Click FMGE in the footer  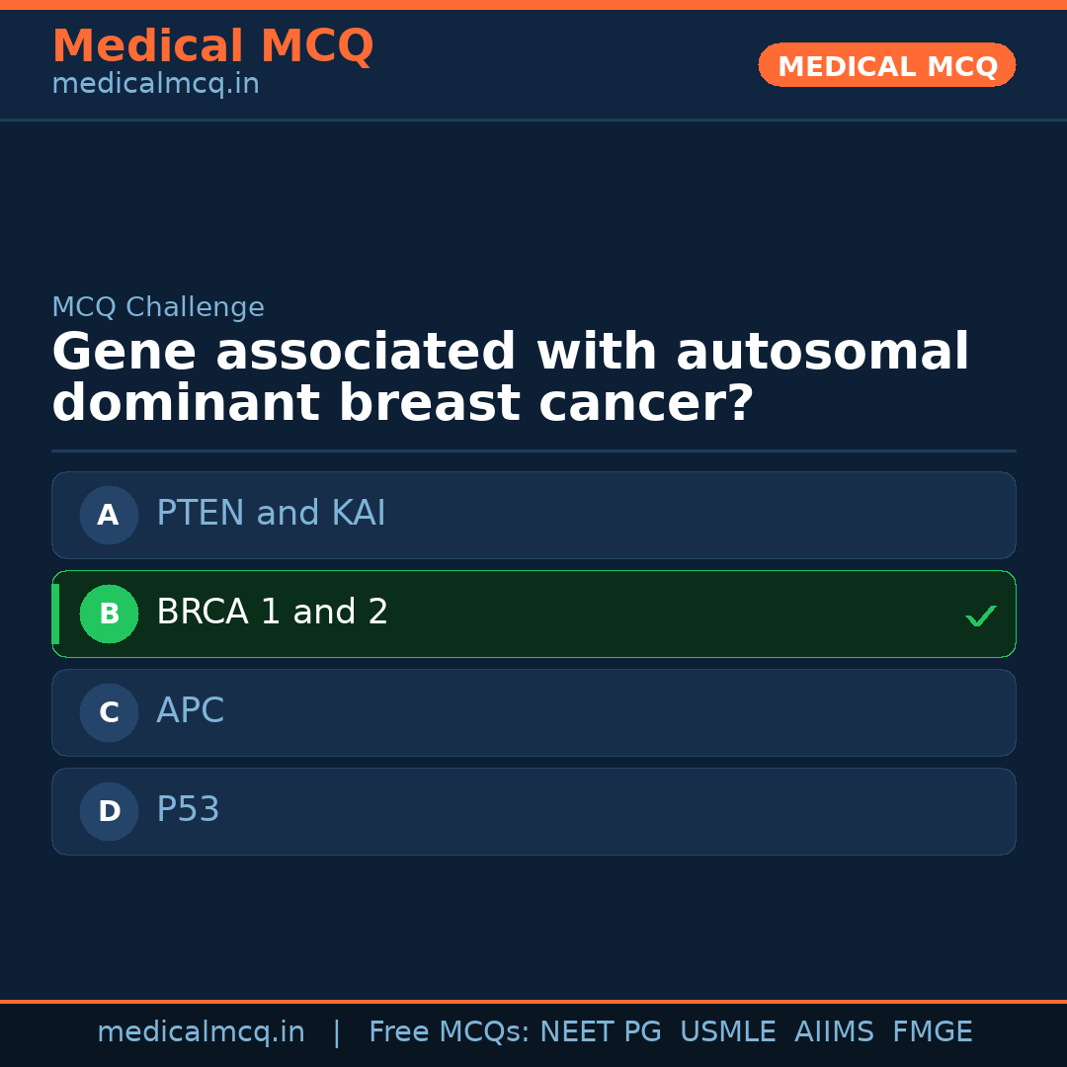[x=933, y=1032]
